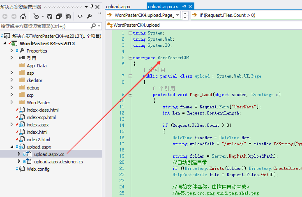Viewport: 302px width, 197px height.
Task: Collapse the Page_Load method at line 9
Action: pyautogui.click(x=130, y=95)
